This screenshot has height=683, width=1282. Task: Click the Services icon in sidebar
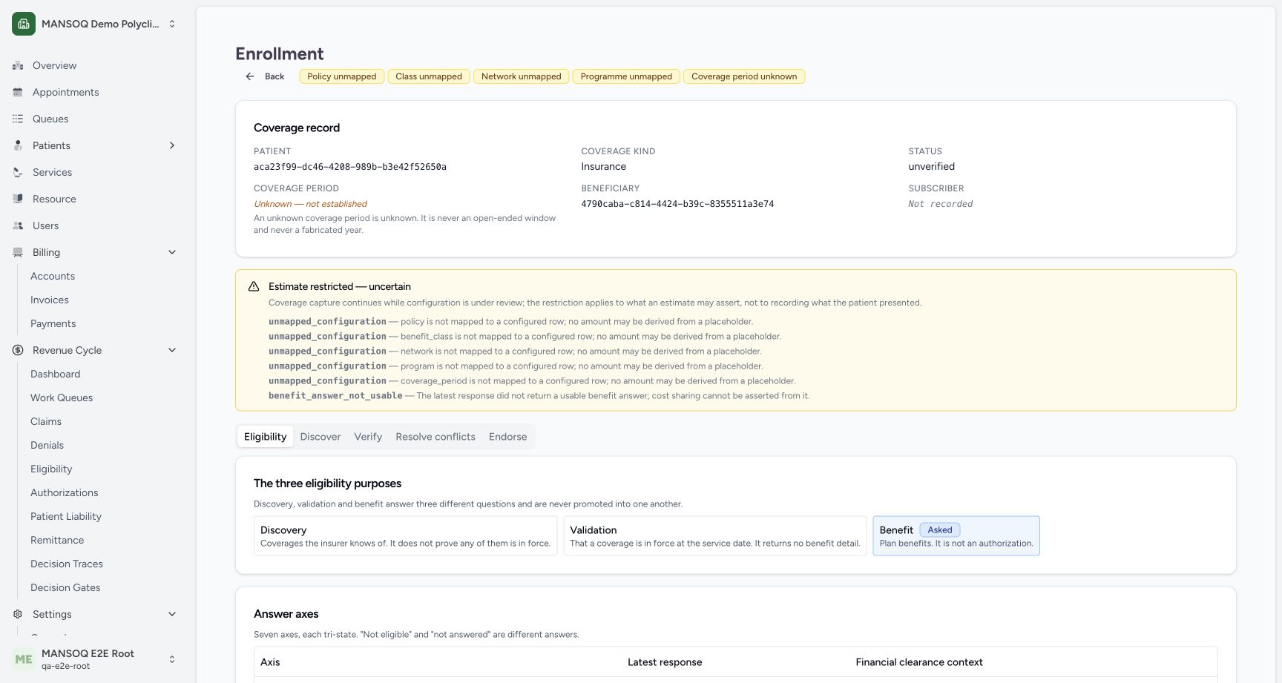point(18,172)
